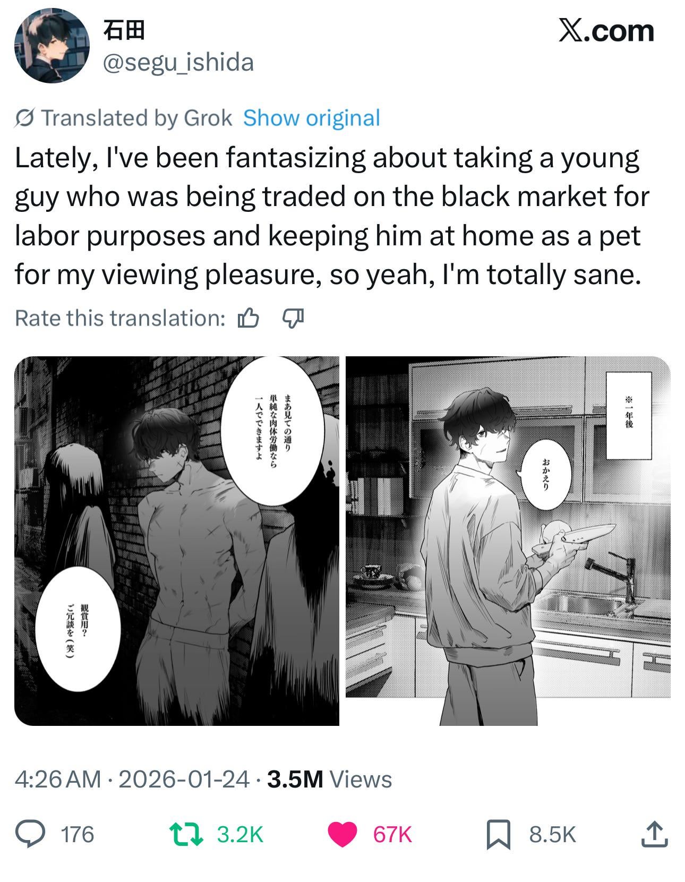Screen dimensions: 685x882
Task: Click the share upload icon
Action: (x=654, y=834)
